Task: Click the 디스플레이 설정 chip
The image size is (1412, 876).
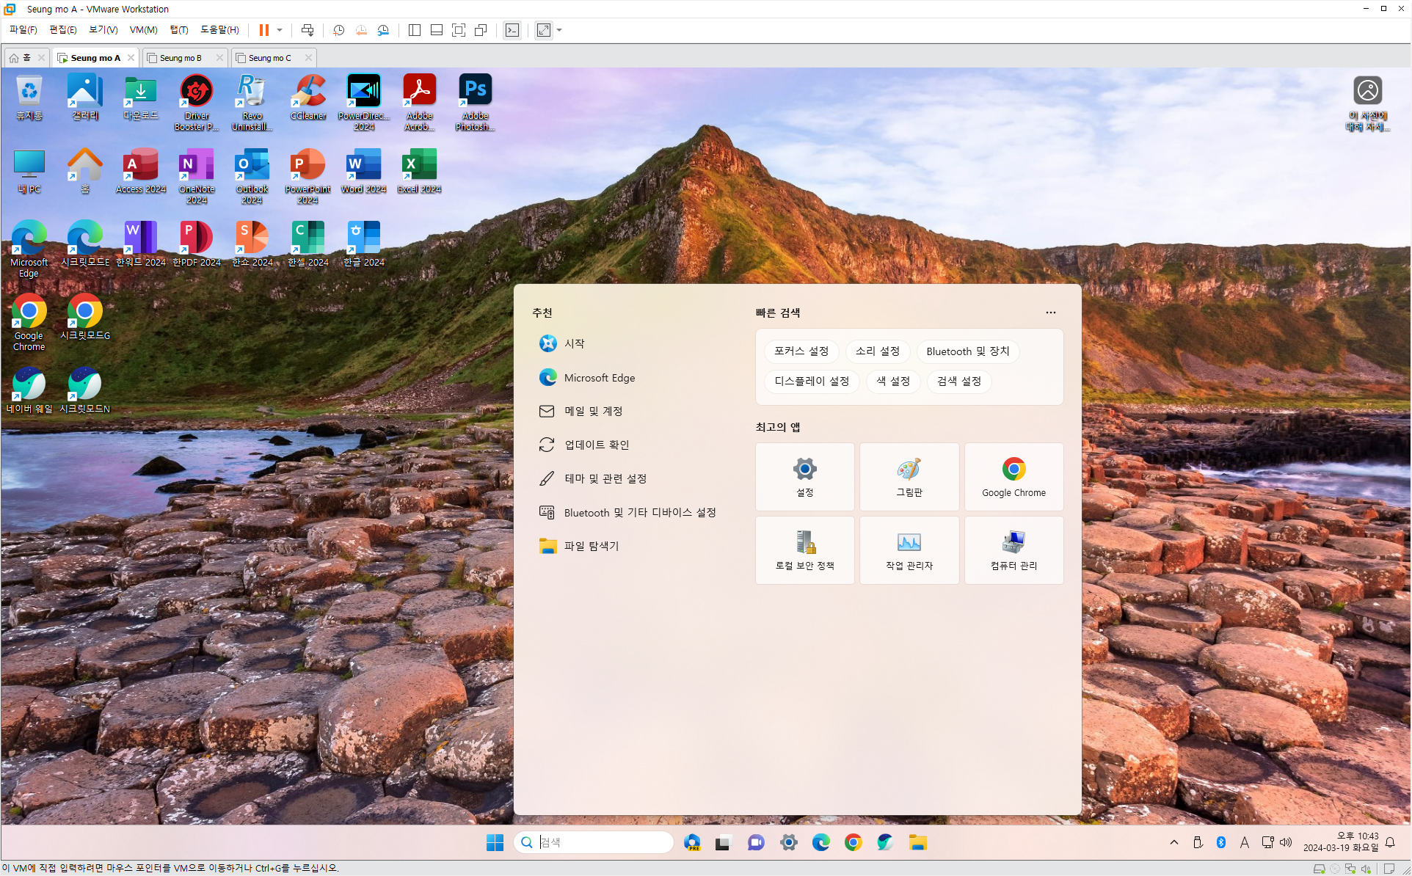Action: [x=812, y=382]
